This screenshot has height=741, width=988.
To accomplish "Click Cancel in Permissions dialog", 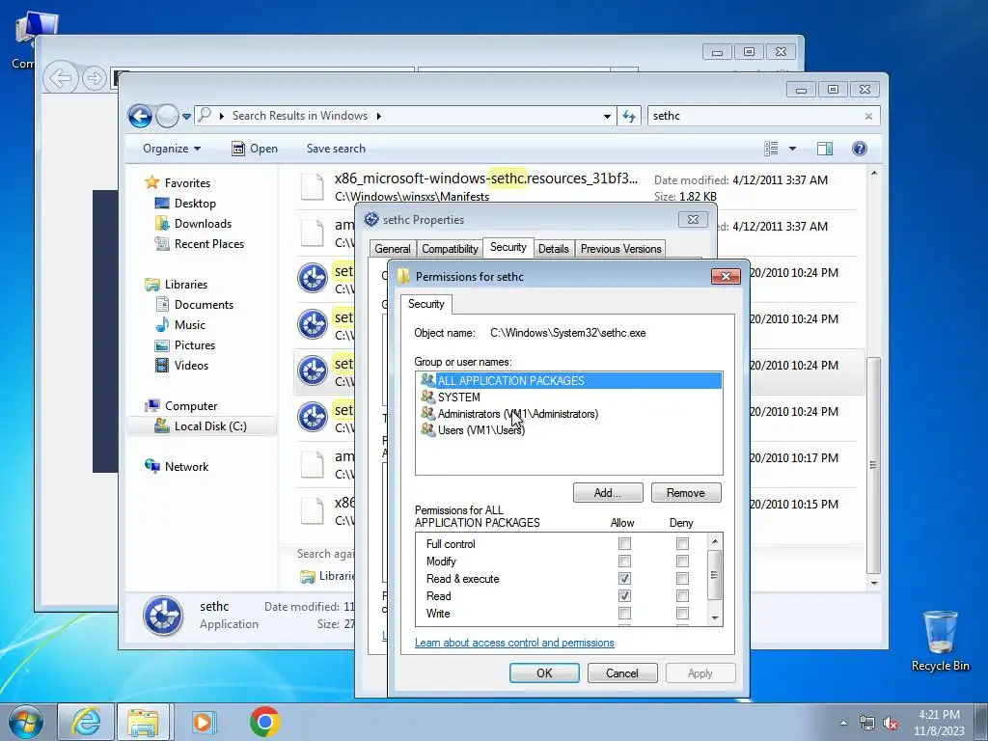I will [622, 672].
